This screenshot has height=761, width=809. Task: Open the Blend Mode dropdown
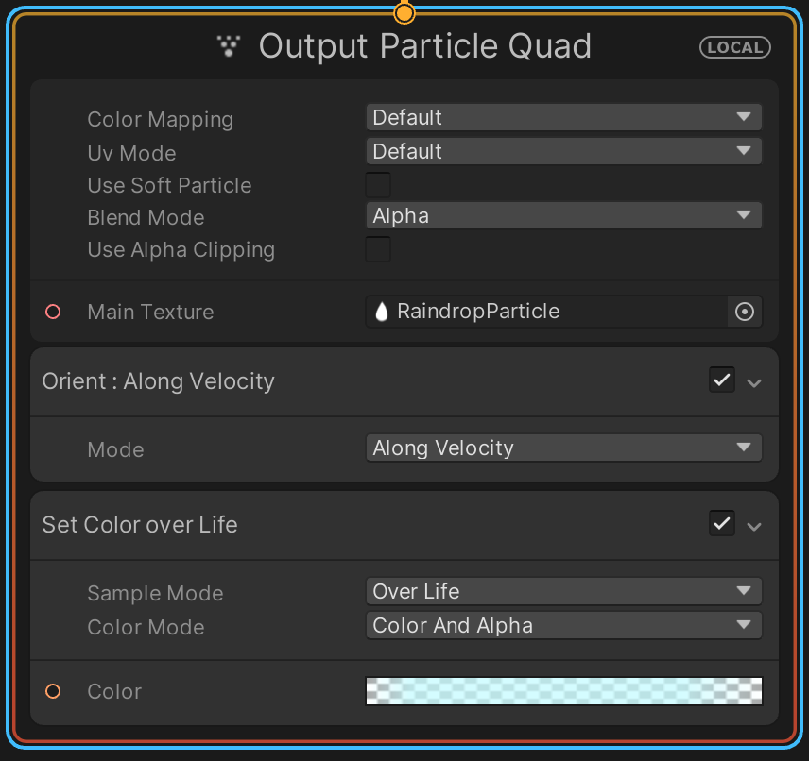pos(563,216)
